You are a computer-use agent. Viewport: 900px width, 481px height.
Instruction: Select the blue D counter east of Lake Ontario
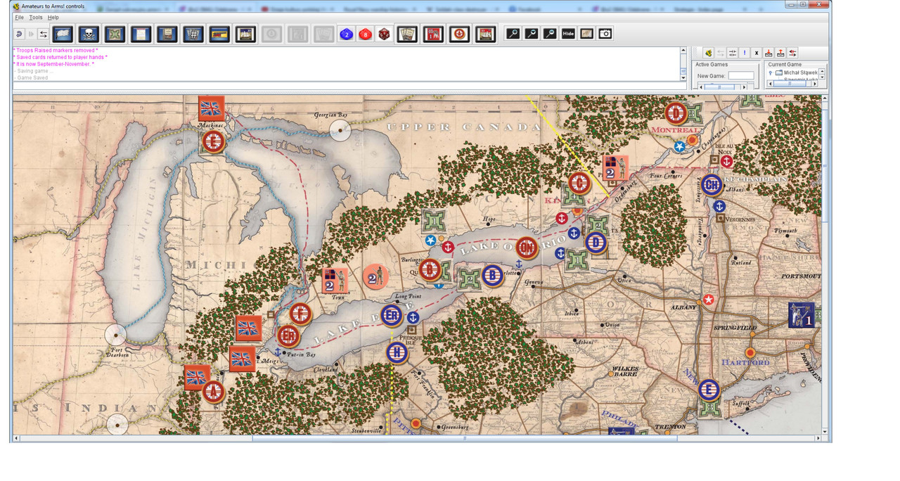pyautogui.click(x=596, y=243)
